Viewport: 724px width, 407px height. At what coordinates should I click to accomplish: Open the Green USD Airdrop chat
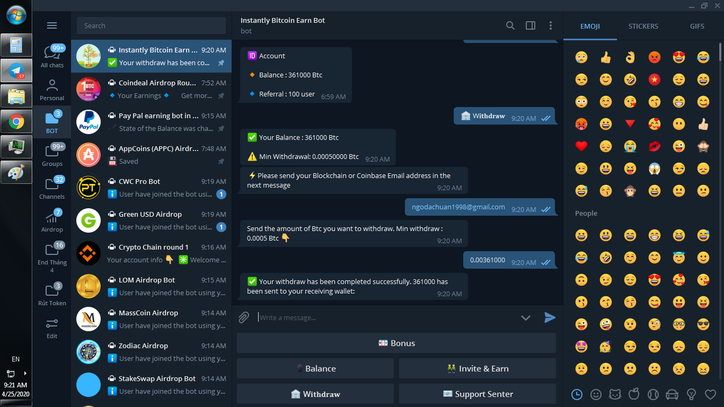point(151,220)
